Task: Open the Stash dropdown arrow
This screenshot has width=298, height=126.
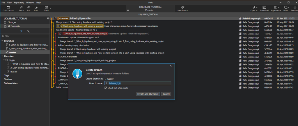Action: pos(51,8)
